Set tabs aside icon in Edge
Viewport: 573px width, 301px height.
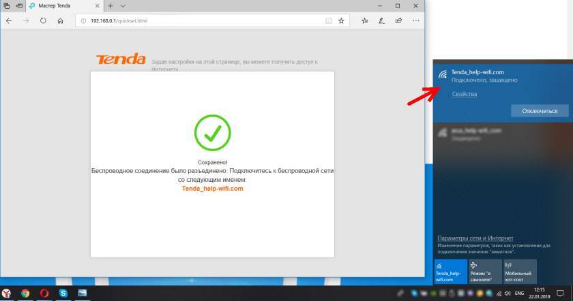[19, 6]
